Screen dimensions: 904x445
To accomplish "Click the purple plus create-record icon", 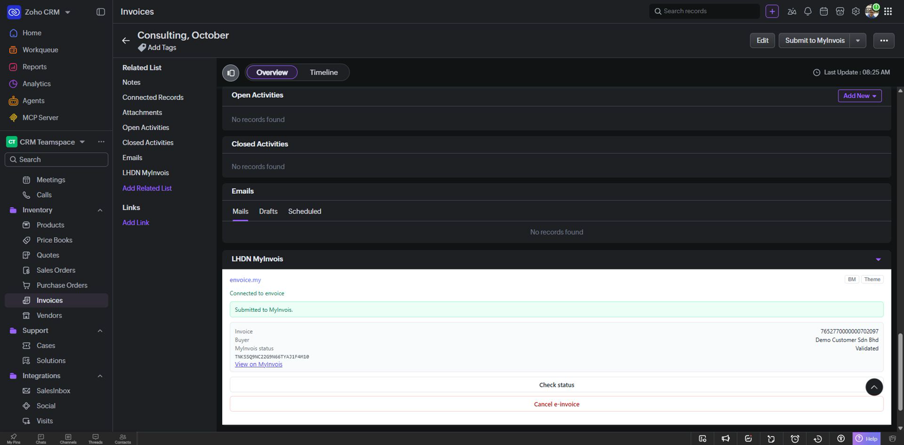I will click(x=772, y=11).
